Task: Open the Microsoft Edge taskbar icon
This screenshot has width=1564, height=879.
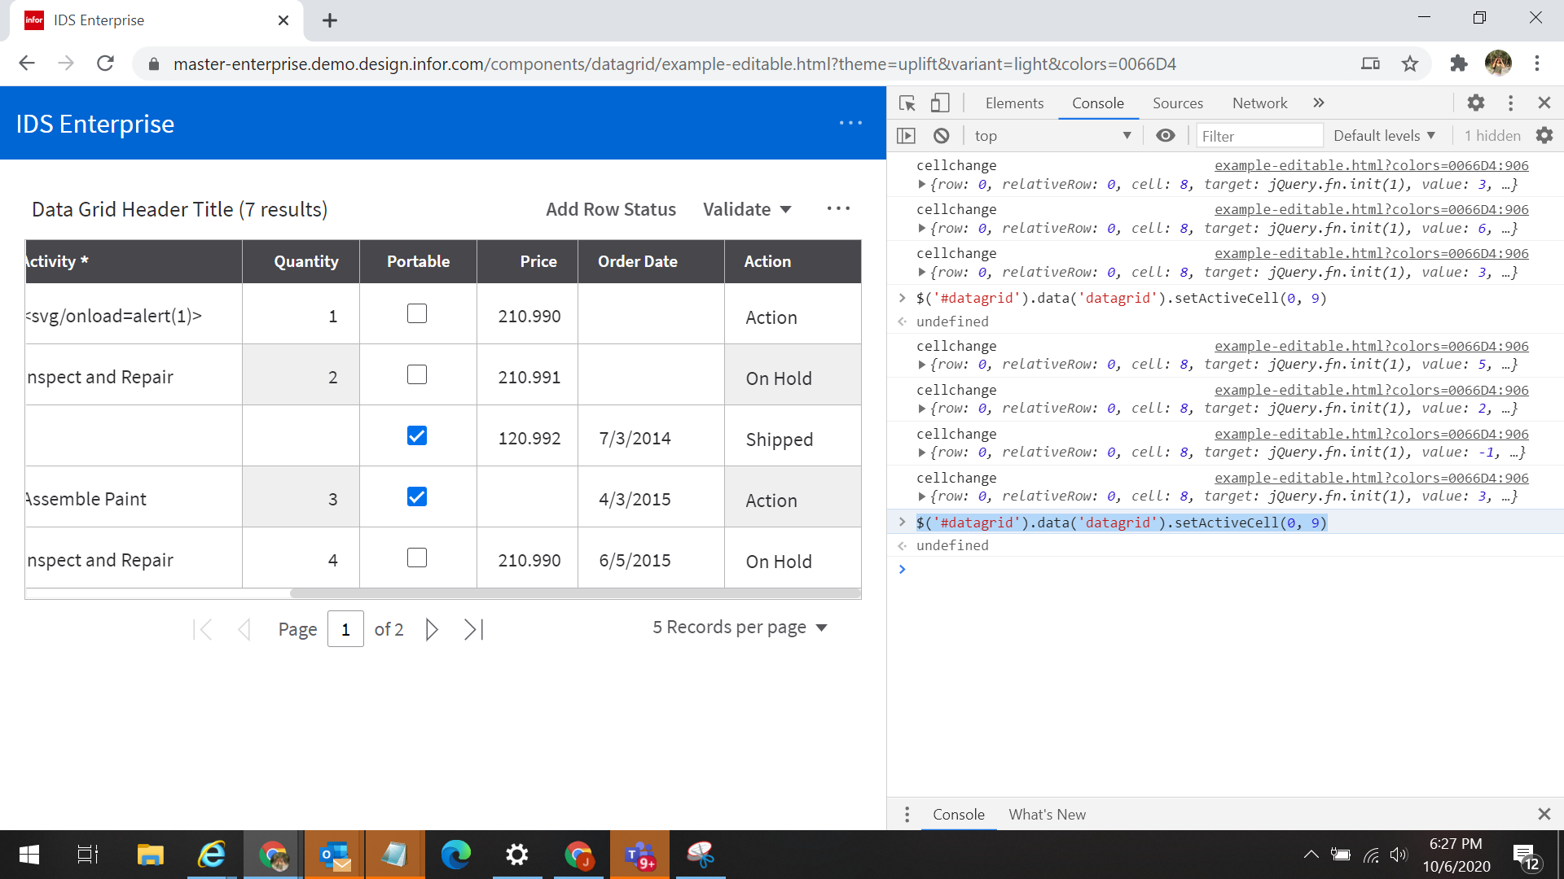Action: (x=456, y=855)
